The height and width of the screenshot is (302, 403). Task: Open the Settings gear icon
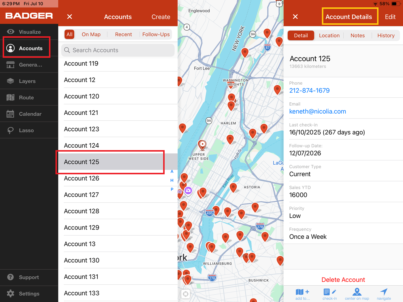pyautogui.click(x=11, y=293)
